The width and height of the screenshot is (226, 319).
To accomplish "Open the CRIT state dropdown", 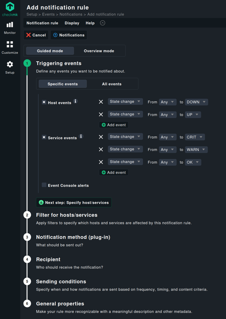I will pos(195,137).
